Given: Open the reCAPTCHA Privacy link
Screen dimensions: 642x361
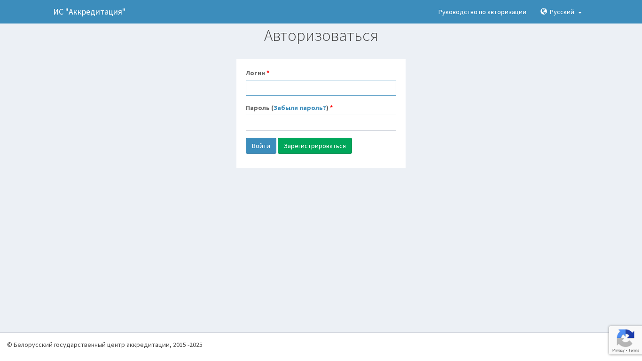Looking at the screenshot, I should pos(618,350).
